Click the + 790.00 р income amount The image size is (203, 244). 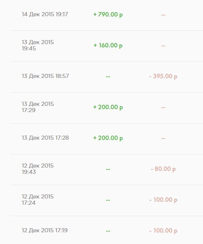[x=108, y=14]
